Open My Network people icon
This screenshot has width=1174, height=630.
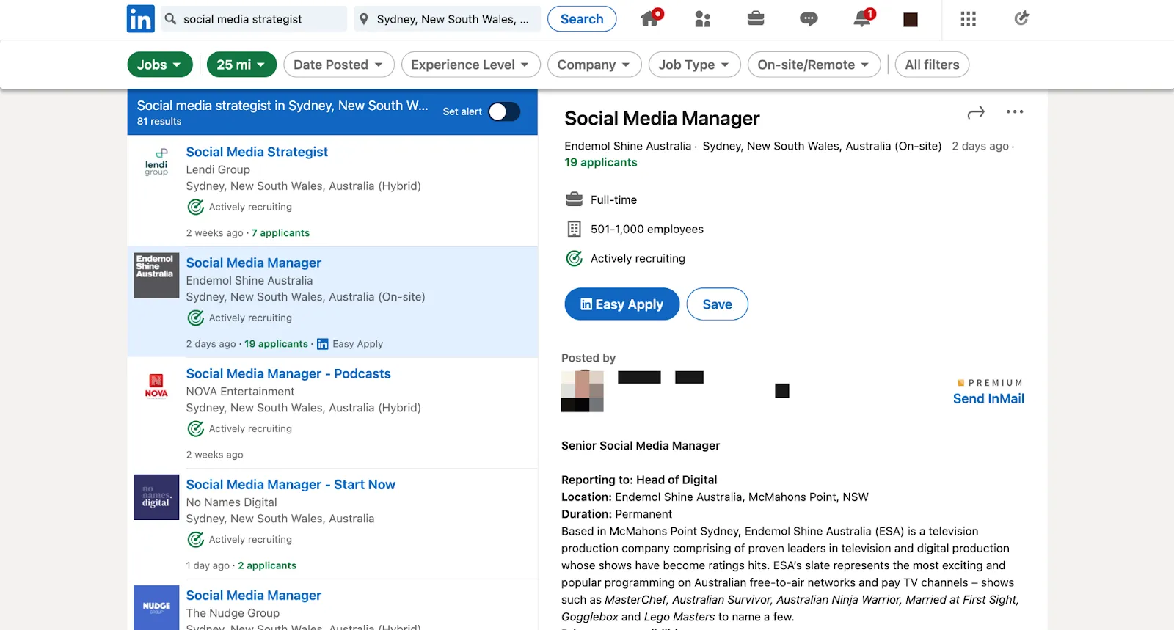[703, 19]
